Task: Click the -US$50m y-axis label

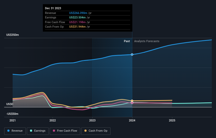Action: pyautogui.click(x=12, y=114)
